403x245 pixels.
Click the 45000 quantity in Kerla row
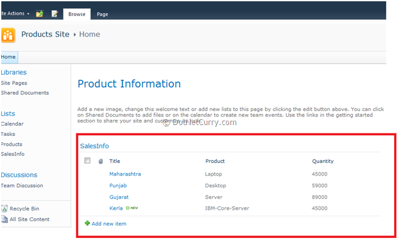[x=320, y=208]
